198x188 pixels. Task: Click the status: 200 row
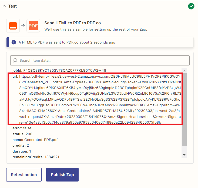coord(22,134)
